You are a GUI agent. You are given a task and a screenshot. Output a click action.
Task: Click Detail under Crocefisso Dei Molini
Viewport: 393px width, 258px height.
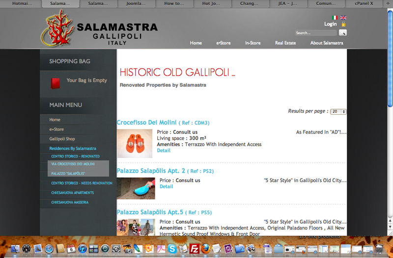point(164,151)
